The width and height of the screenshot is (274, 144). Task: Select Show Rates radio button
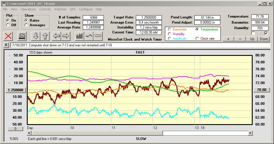26,20
